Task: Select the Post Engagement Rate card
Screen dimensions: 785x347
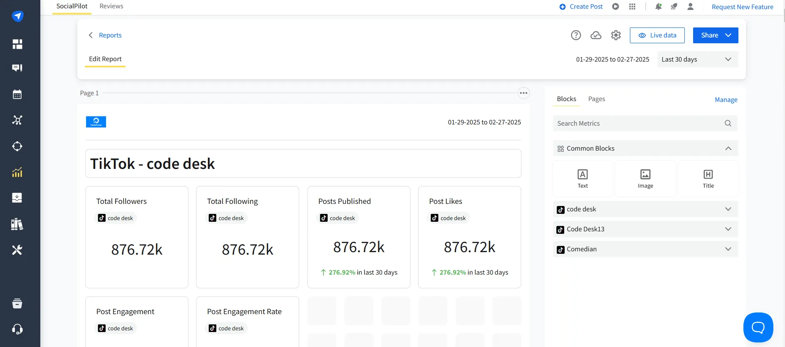Action: click(247, 322)
